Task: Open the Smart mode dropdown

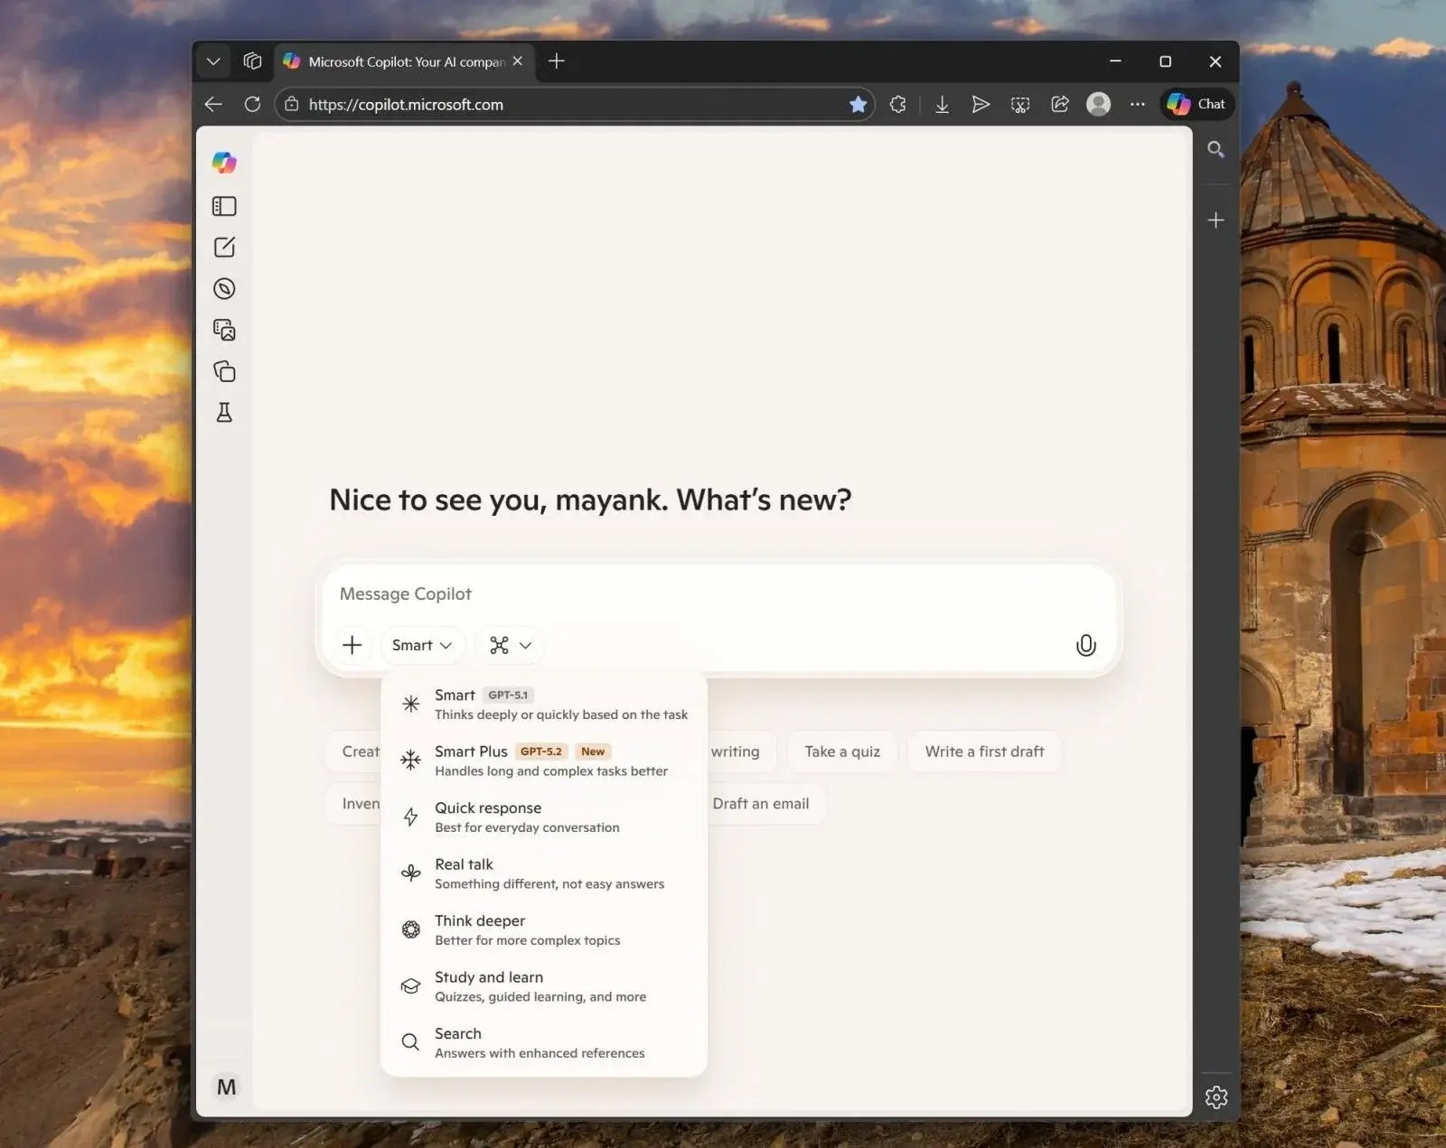Action: coord(422,645)
